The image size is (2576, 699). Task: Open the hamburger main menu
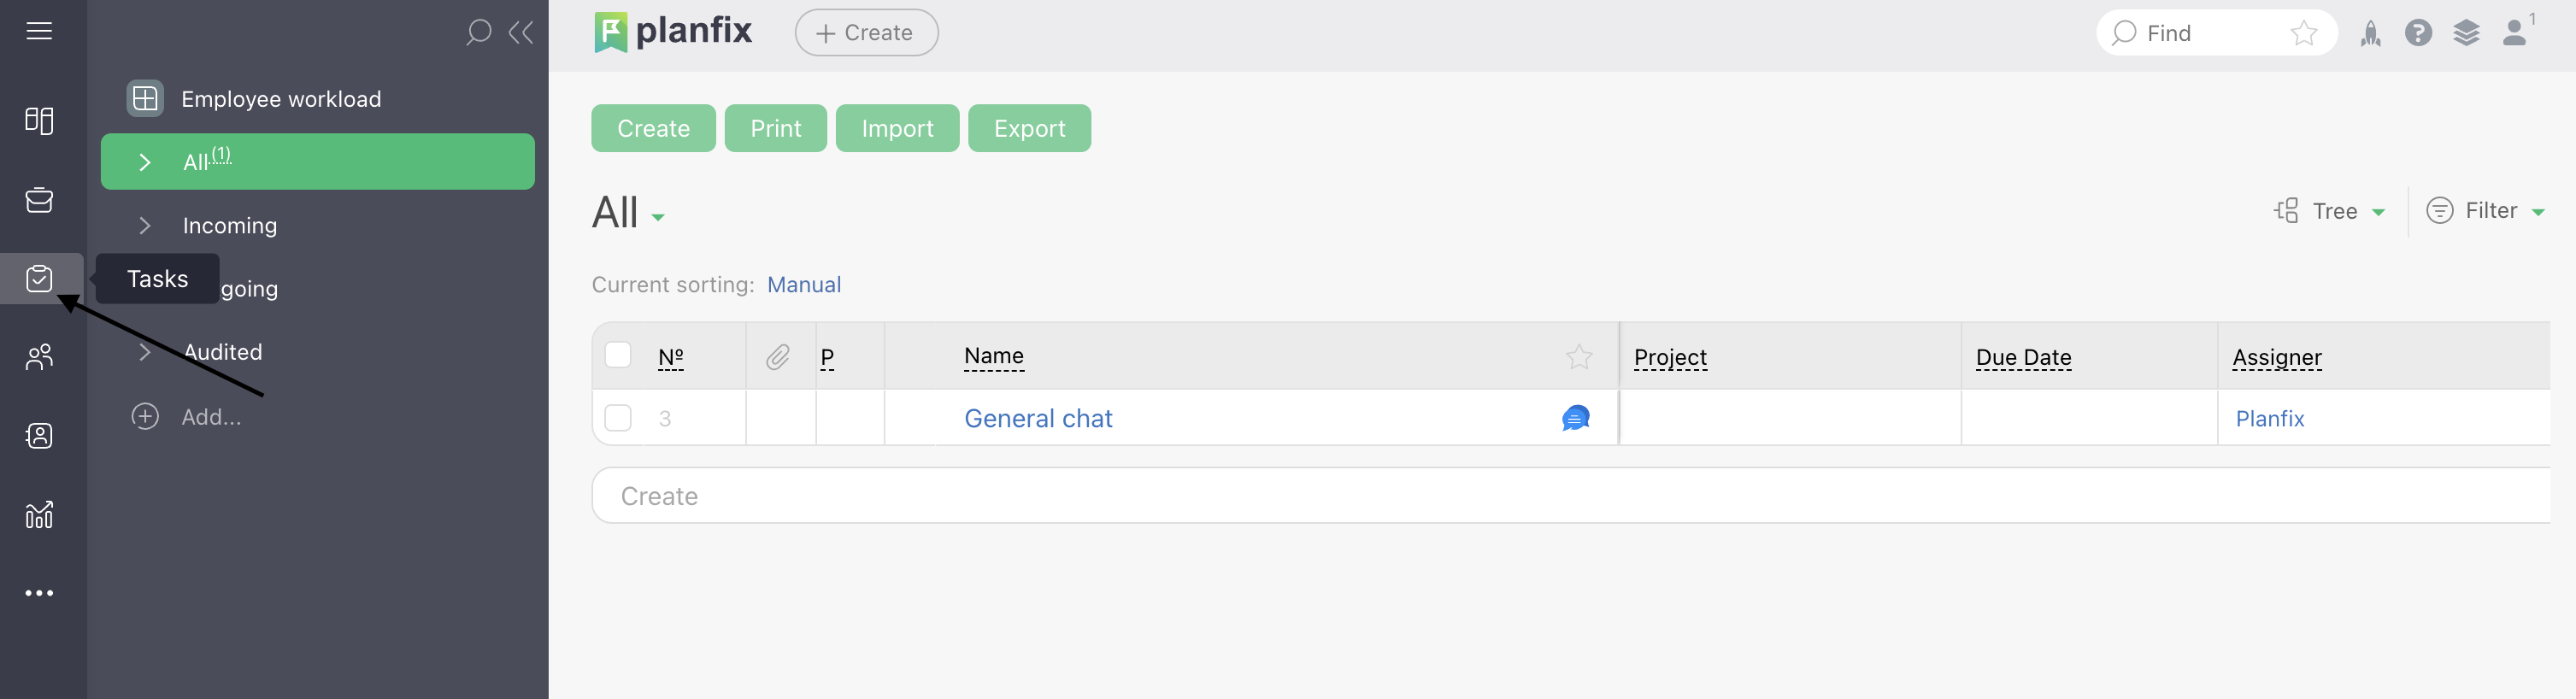tap(39, 31)
